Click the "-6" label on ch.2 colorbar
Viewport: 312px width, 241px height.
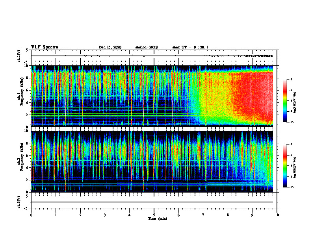pos(291,145)
